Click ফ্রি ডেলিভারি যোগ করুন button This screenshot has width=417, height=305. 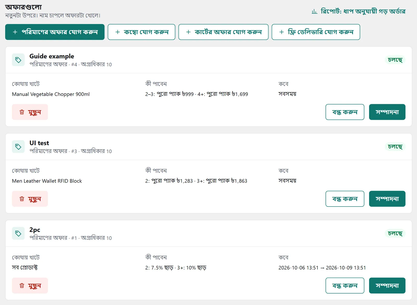point(316,32)
